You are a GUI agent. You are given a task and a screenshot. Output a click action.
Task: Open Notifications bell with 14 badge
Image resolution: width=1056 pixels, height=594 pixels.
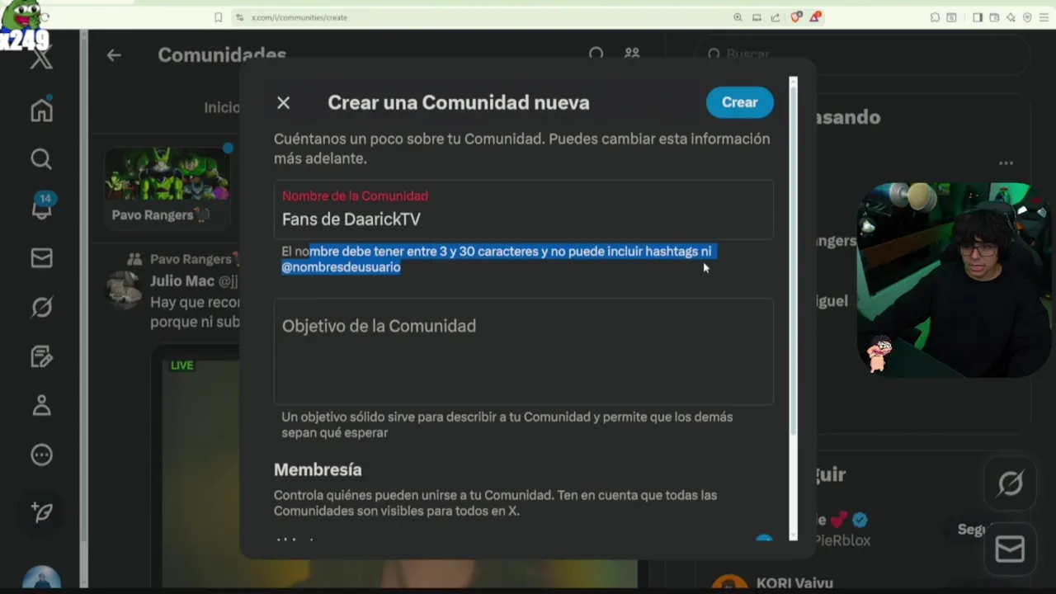(41, 208)
